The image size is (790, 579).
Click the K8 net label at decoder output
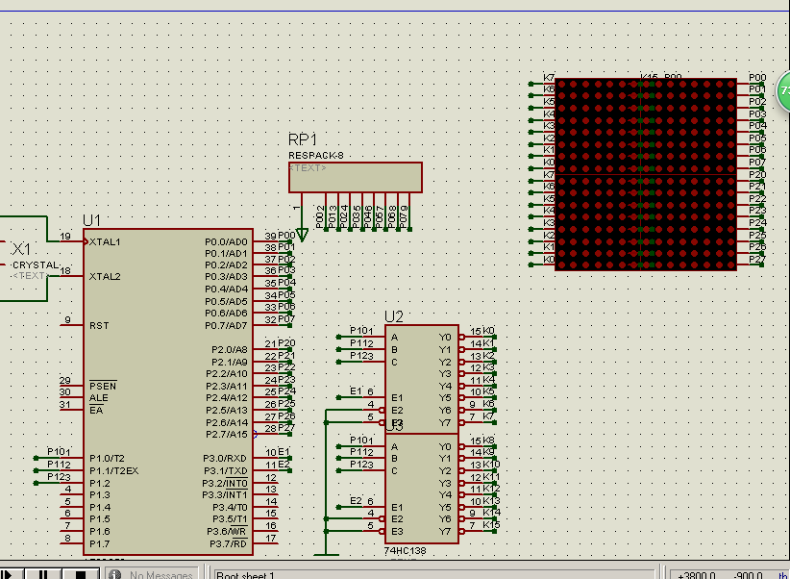point(489,441)
